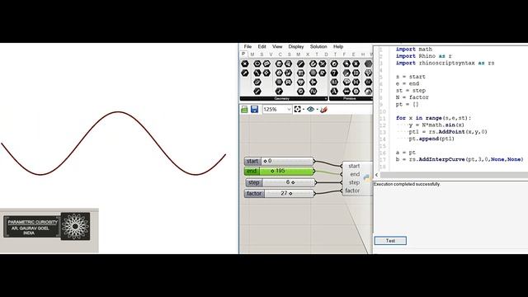Open the Edit menu
Screen dimensions: 528x297
coord(262,46)
